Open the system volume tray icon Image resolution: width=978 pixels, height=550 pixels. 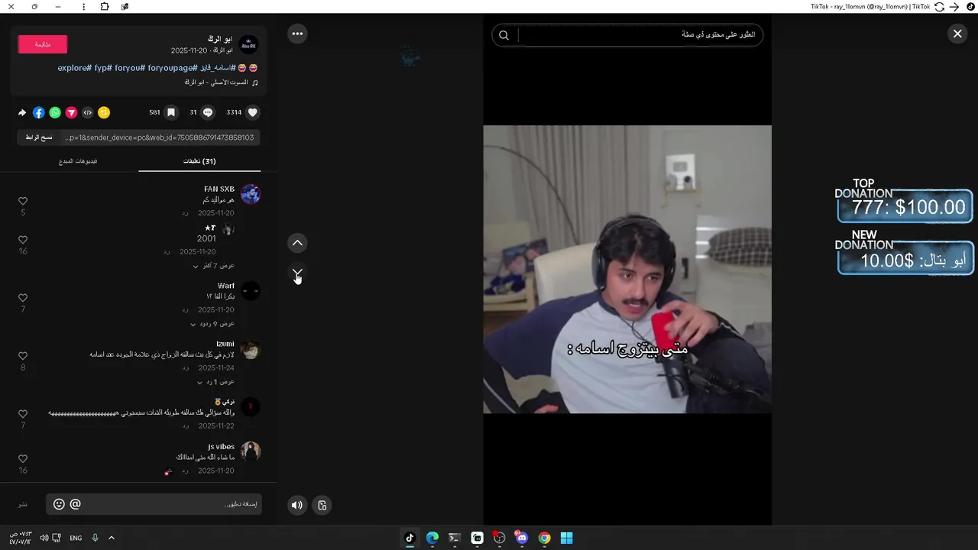point(44,538)
